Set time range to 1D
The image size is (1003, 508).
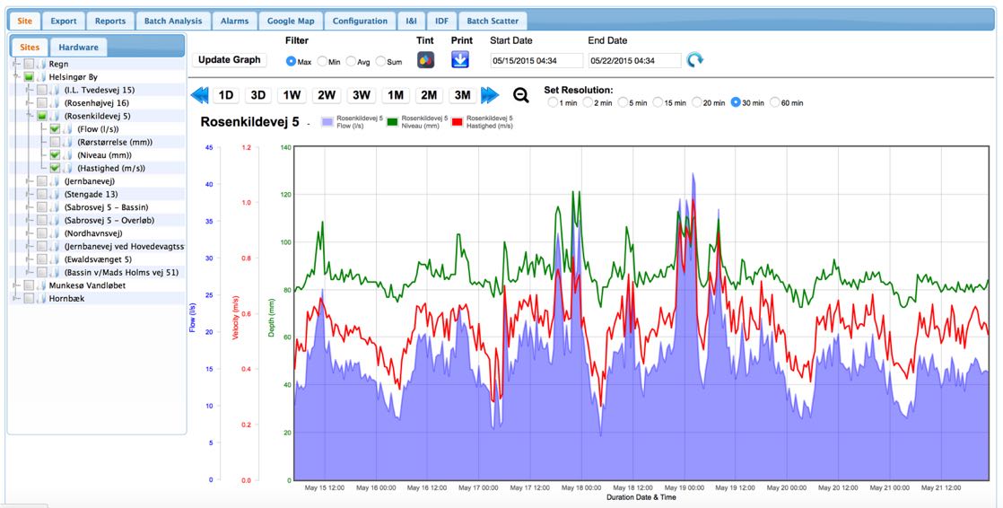[226, 95]
